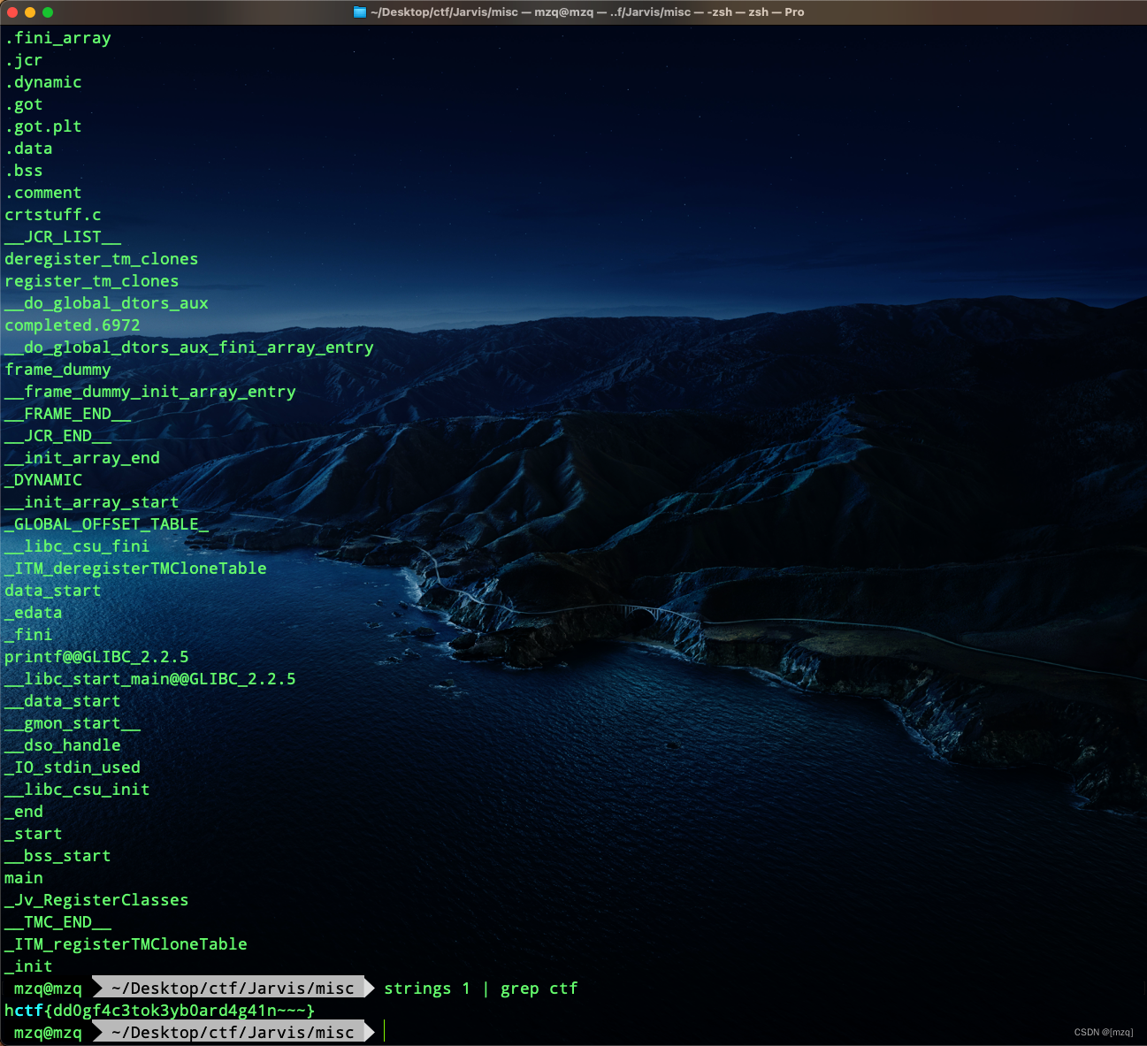
Task: Click path segment in the strings command prompt
Action: (233, 989)
